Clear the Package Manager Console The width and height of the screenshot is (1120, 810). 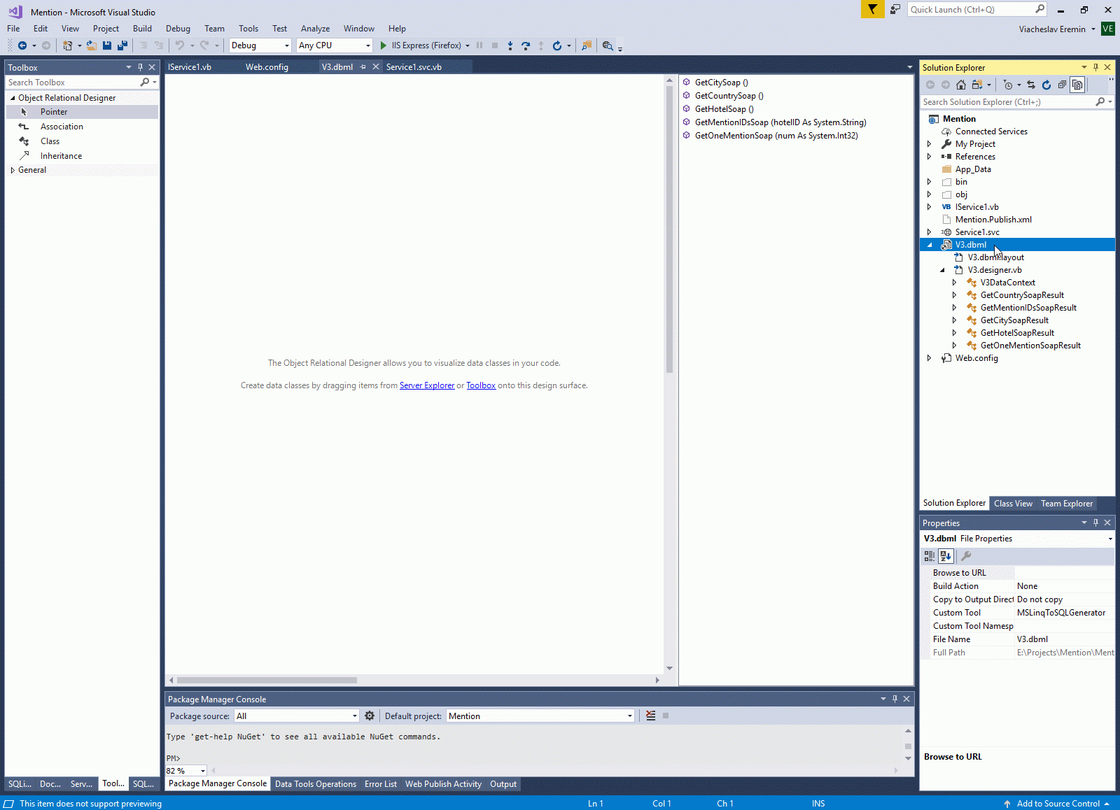pyautogui.click(x=651, y=716)
